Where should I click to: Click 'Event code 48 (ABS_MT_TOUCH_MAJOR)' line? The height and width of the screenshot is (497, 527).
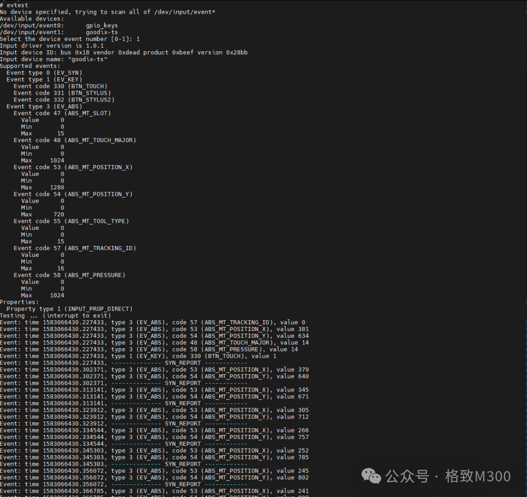75,140
